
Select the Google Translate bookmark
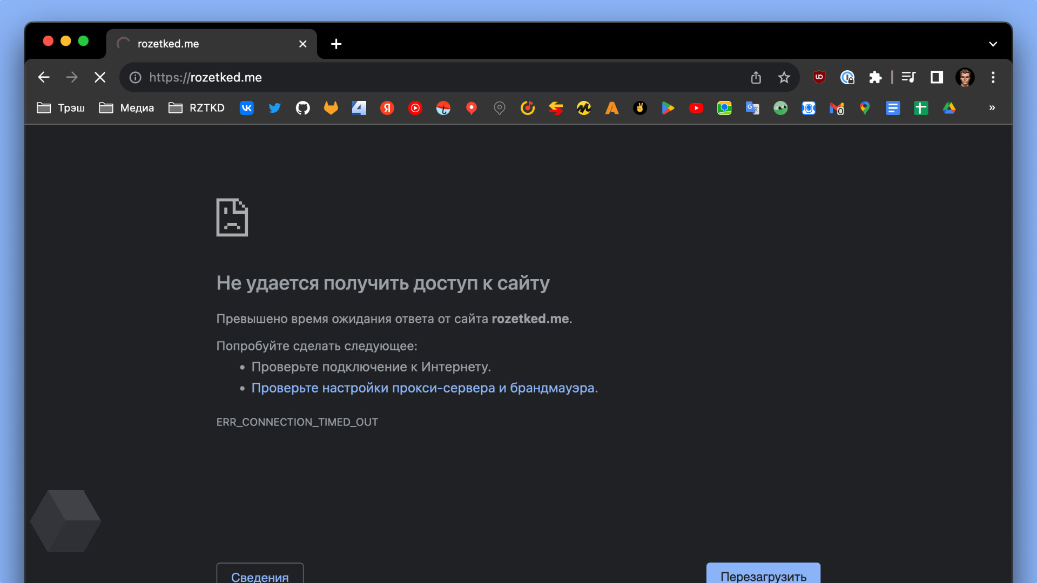(752, 108)
